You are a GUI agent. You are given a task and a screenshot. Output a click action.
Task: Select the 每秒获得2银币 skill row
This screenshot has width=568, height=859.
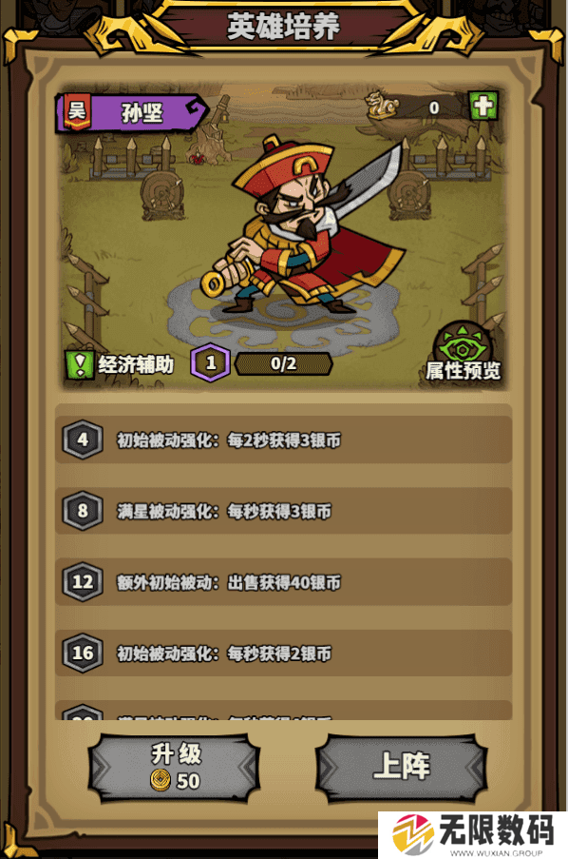click(283, 653)
